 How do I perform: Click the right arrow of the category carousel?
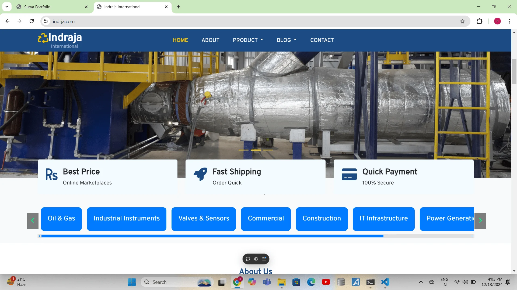coord(480,220)
